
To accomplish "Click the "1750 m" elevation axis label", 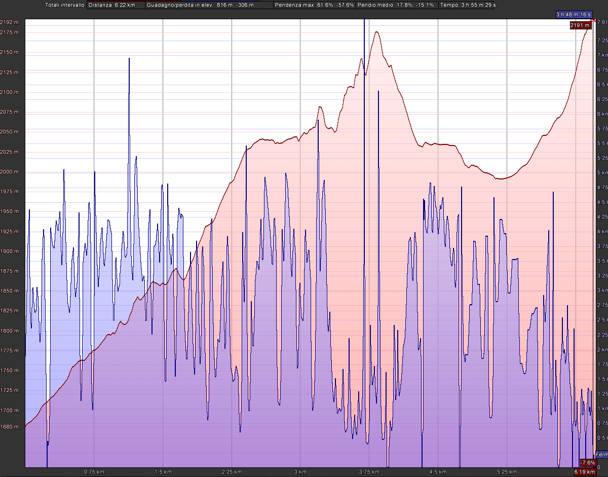I will [9, 371].
